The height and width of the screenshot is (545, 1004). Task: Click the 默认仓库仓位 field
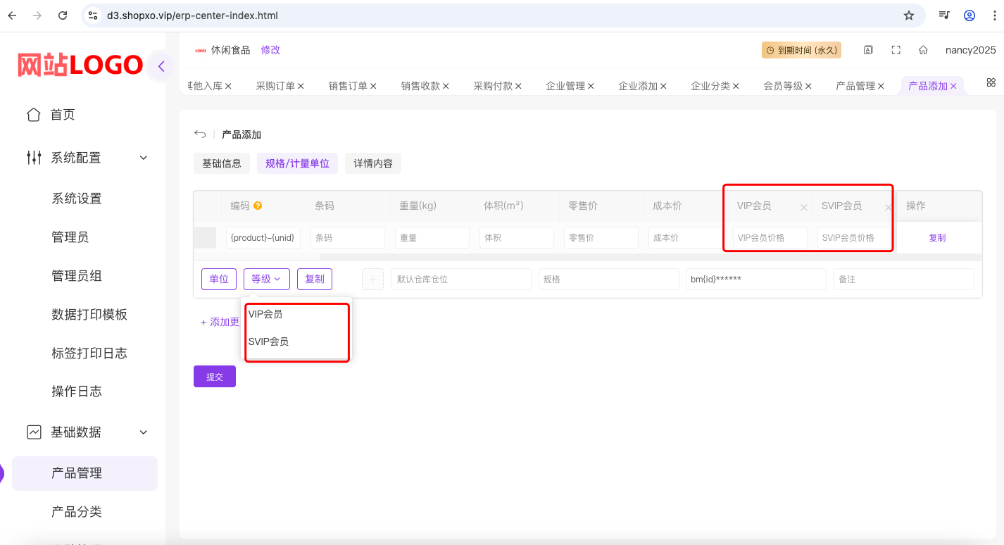click(x=461, y=280)
